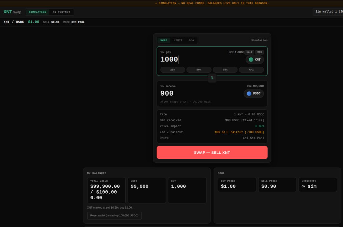The width and height of the screenshot is (343, 227).
Task: Click MAX in the percentage row
Action: [251, 70]
